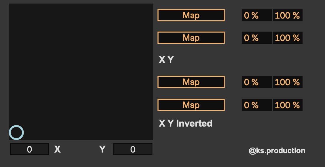Select the 100 % field in second Map row
The image size is (325, 167).
pyautogui.click(x=287, y=38)
